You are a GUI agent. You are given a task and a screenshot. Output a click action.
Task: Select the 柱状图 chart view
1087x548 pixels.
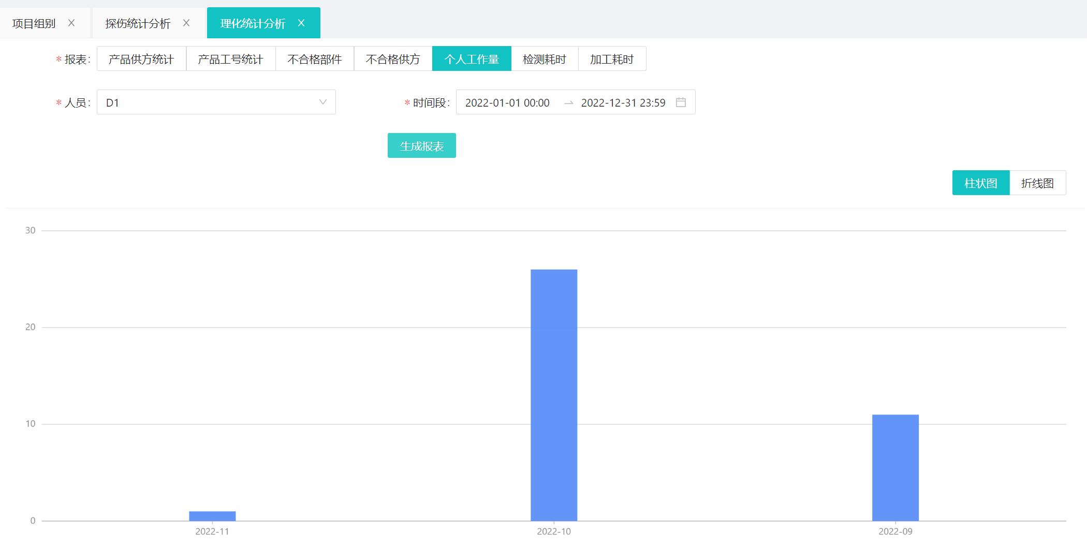coord(980,183)
